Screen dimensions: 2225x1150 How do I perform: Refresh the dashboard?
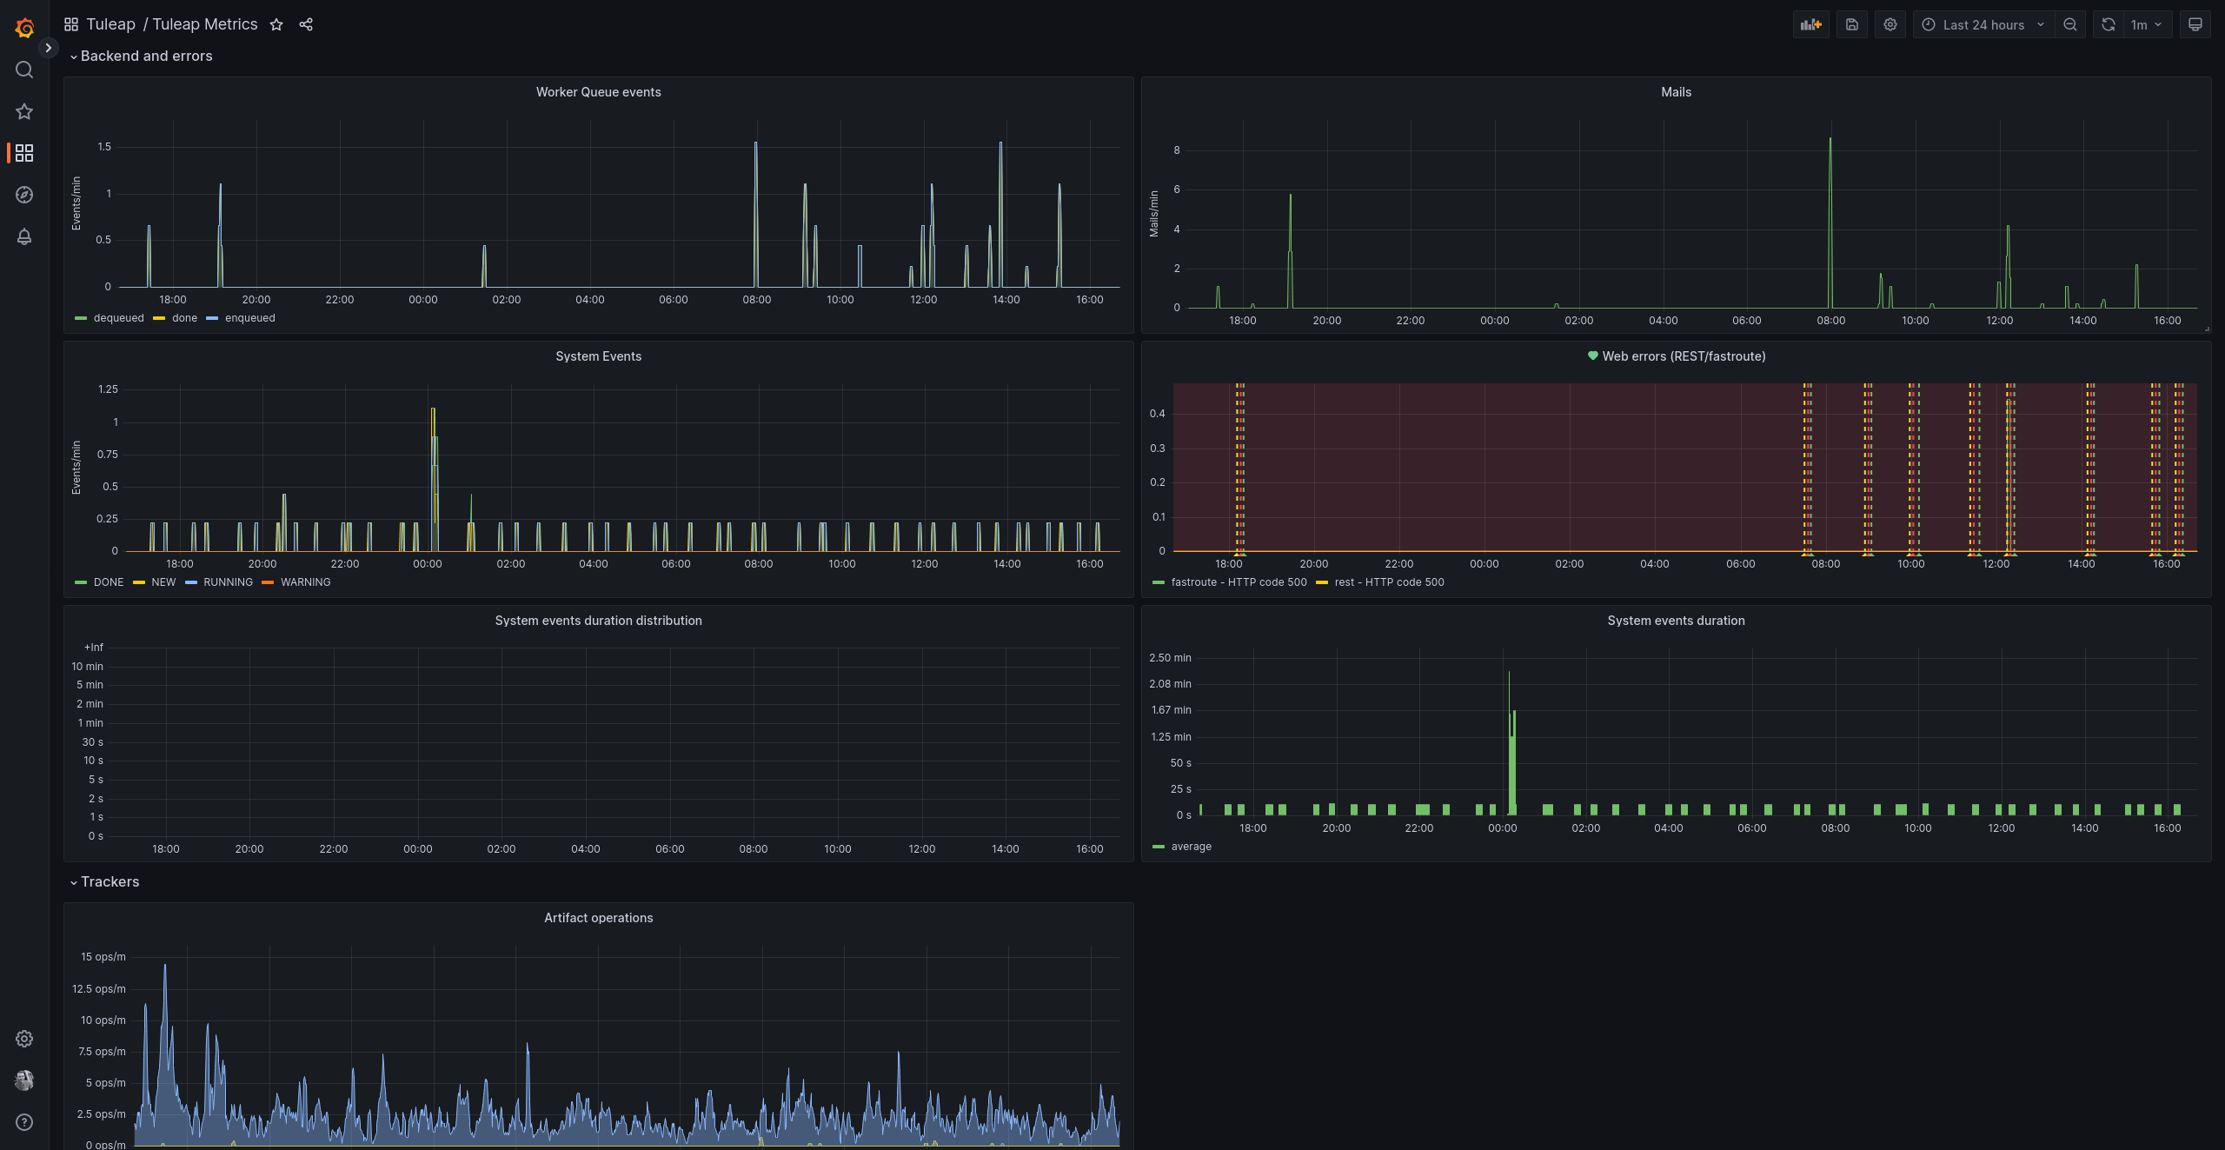(2108, 24)
